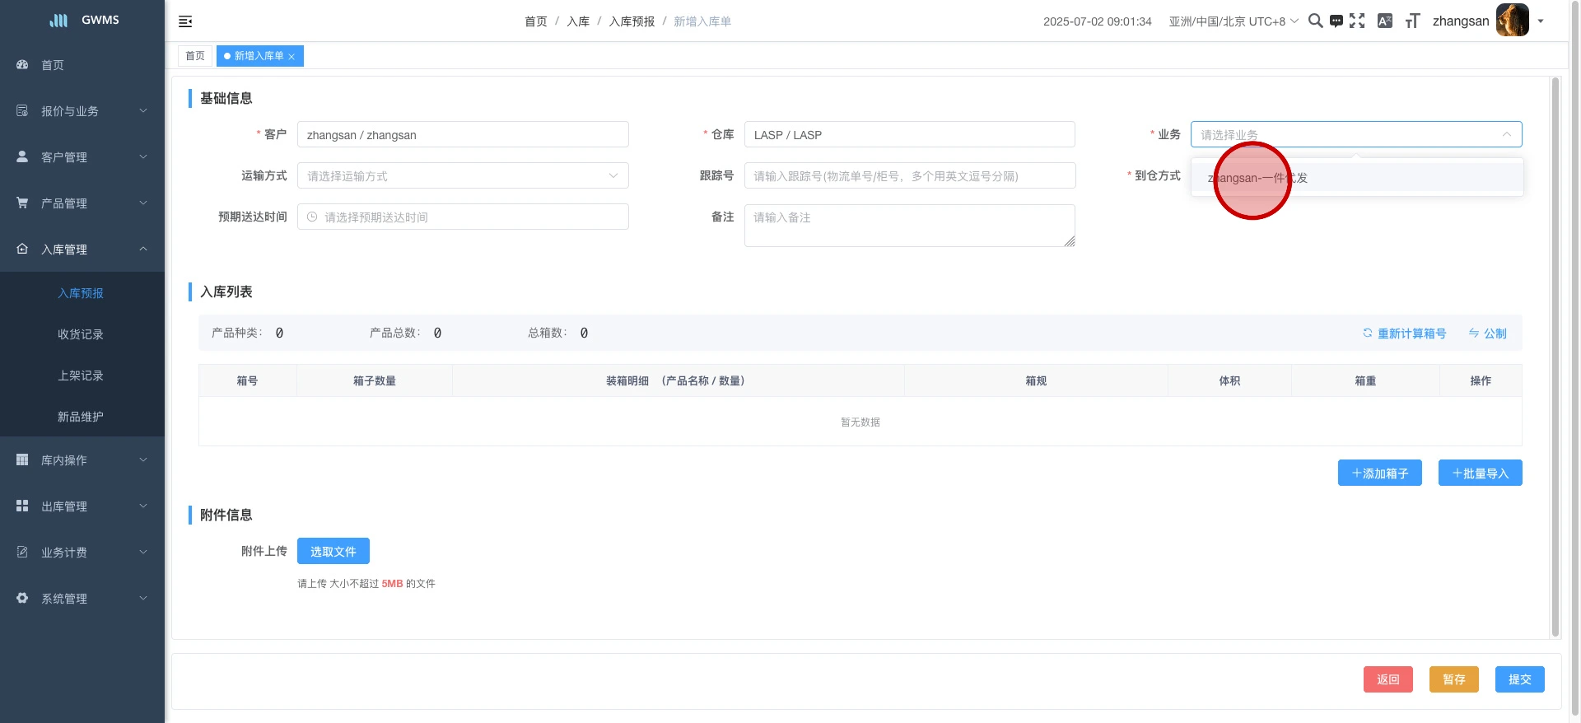Click 重新计算箱号 refresh link
The image size is (1581, 723).
[x=1404, y=334]
